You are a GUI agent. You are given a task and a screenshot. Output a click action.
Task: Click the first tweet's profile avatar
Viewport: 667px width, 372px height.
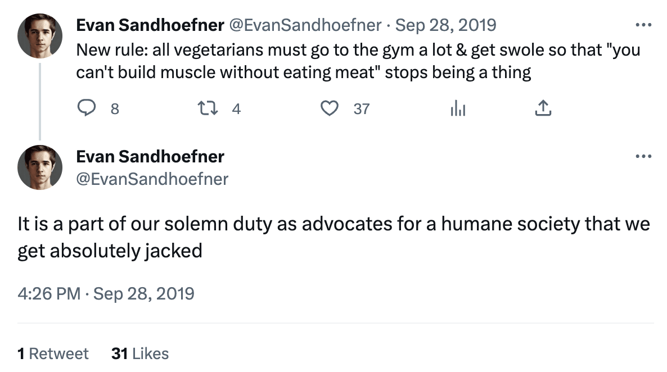coord(40,36)
